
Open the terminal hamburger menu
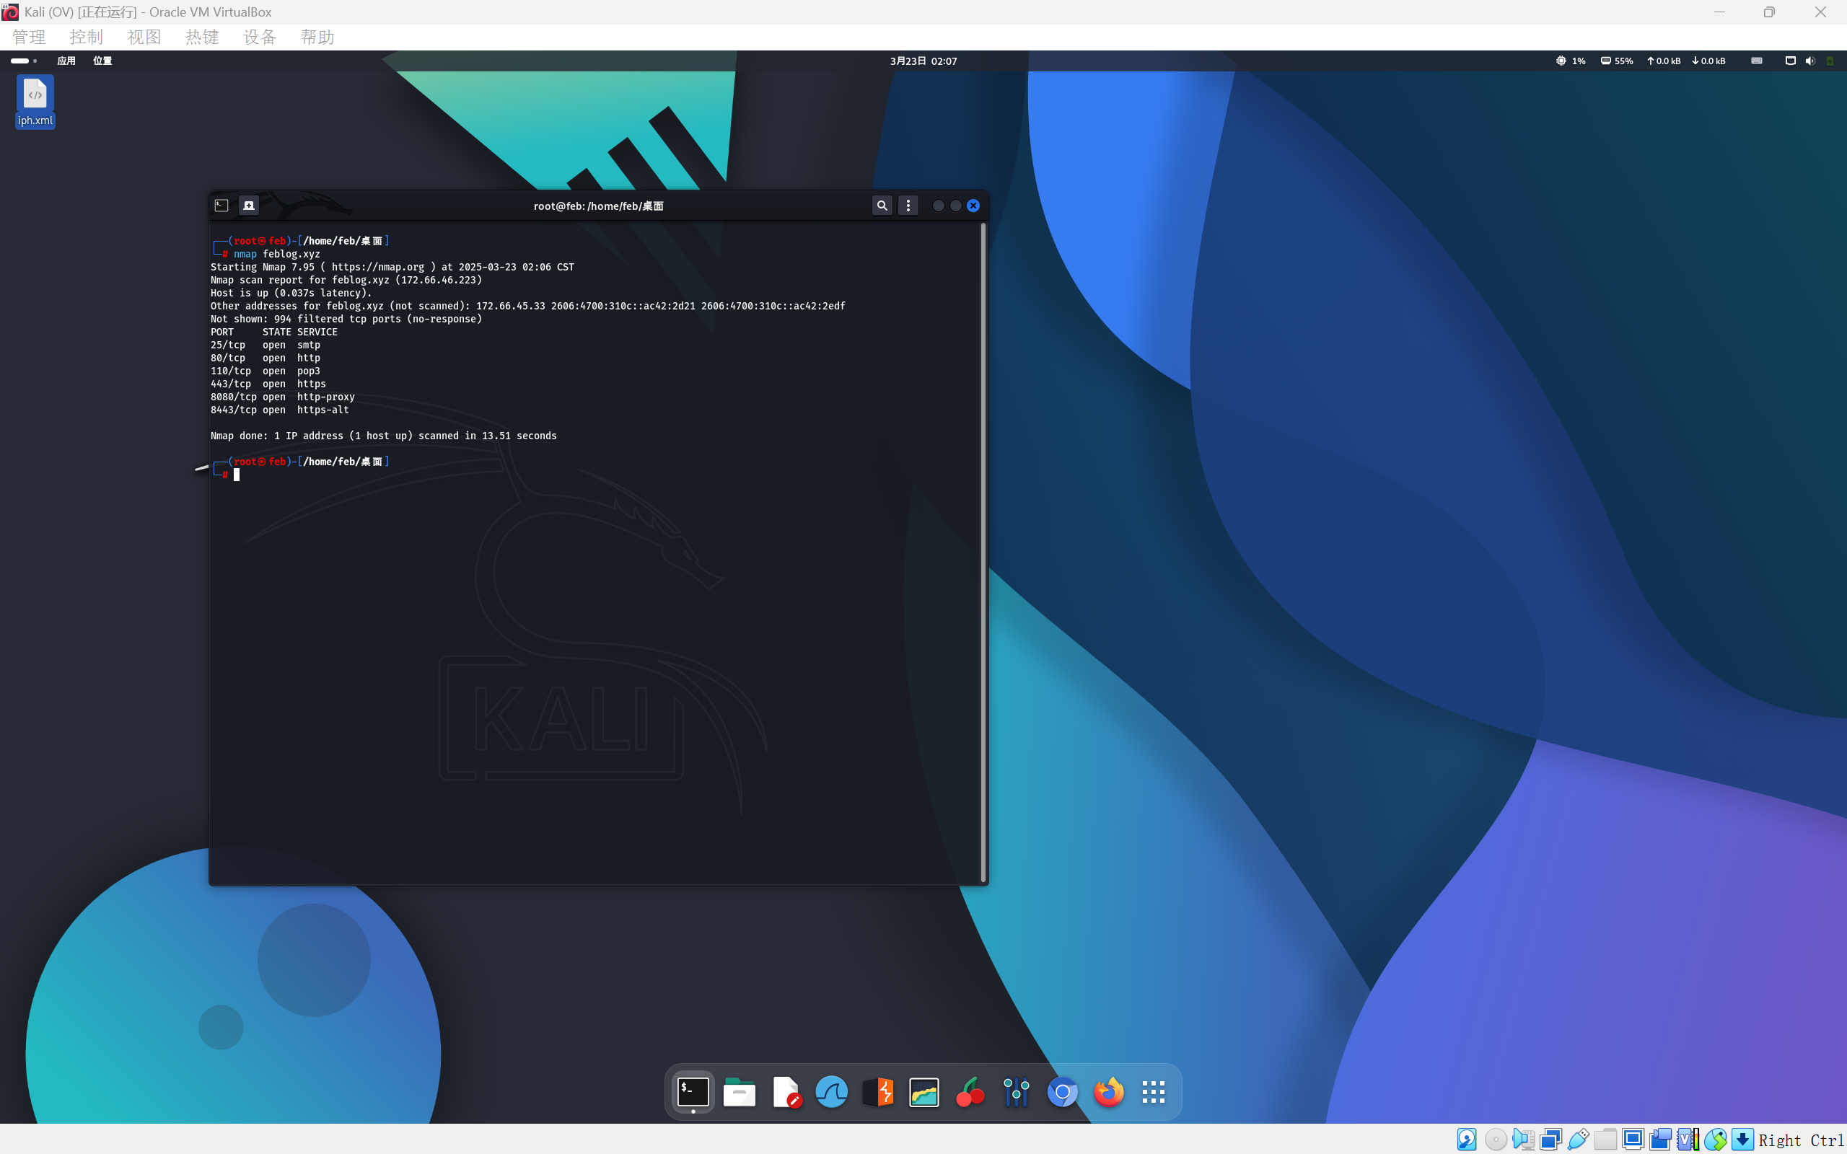pyautogui.click(x=908, y=206)
